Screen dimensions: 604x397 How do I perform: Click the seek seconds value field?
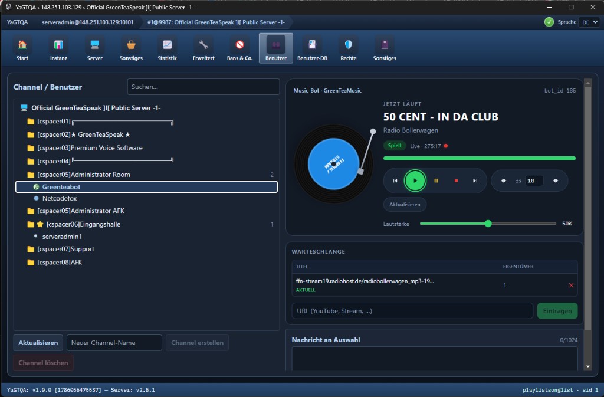(534, 181)
